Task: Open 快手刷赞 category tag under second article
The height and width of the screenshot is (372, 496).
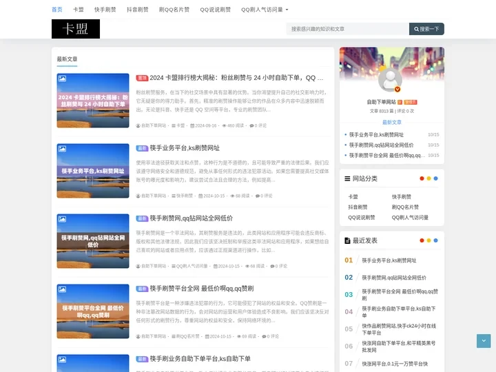Action: click(185, 196)
